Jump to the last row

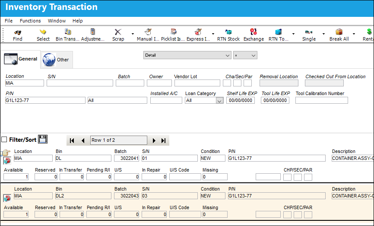(x=163, y=140)
